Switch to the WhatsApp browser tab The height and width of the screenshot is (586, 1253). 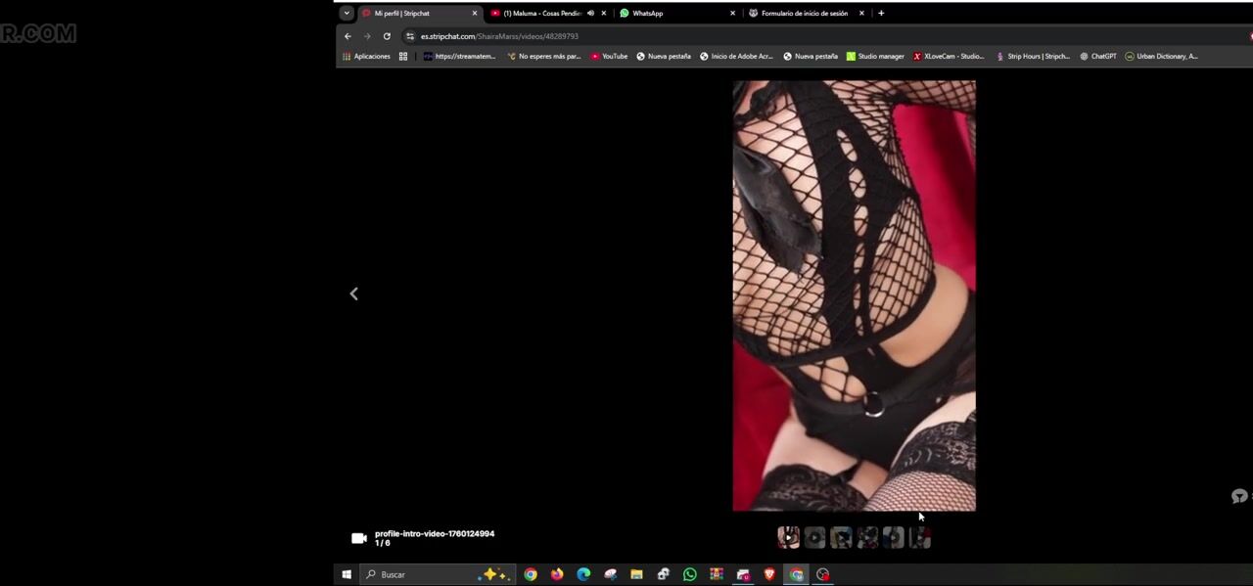(671, 14)
